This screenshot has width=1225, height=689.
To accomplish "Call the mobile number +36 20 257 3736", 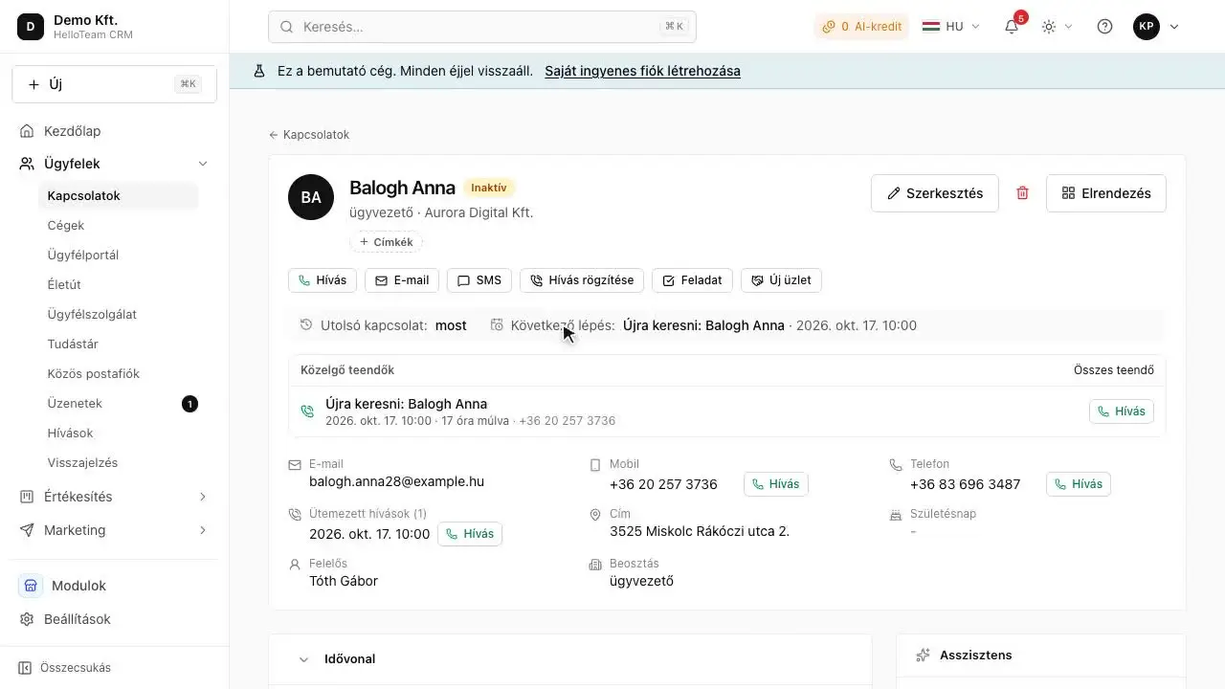I will [776, 484].
